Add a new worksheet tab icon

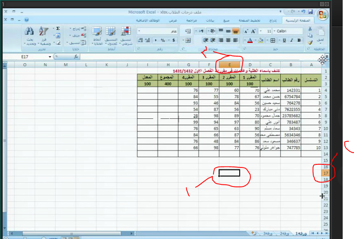coord(254,233)
